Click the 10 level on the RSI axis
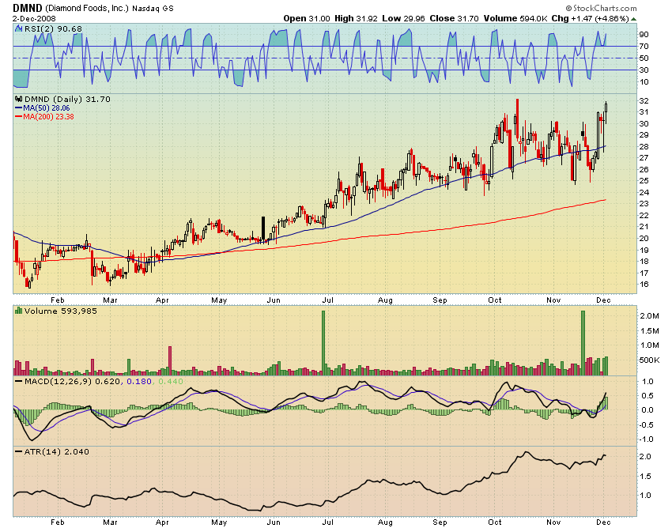The width and height of the screenshot is (672, 528). point(644,82)
